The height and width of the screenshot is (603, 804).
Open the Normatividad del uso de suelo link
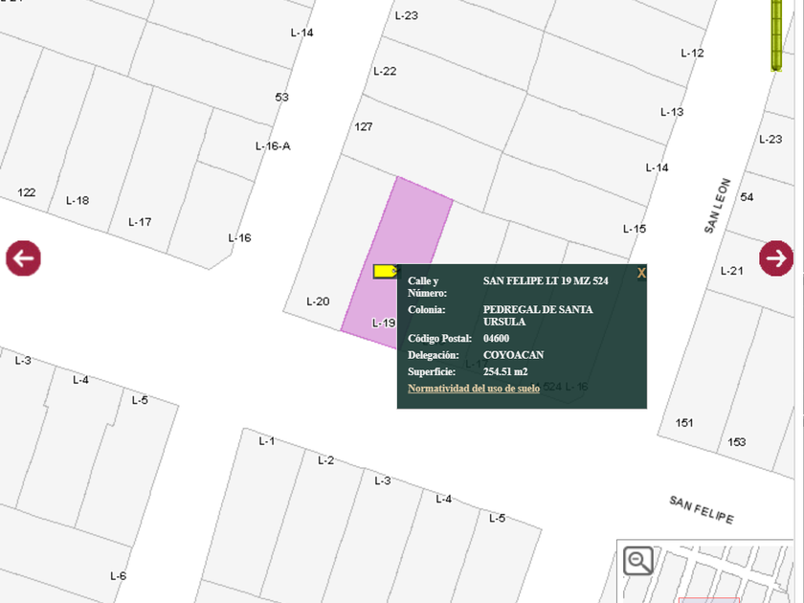[473, 389]
